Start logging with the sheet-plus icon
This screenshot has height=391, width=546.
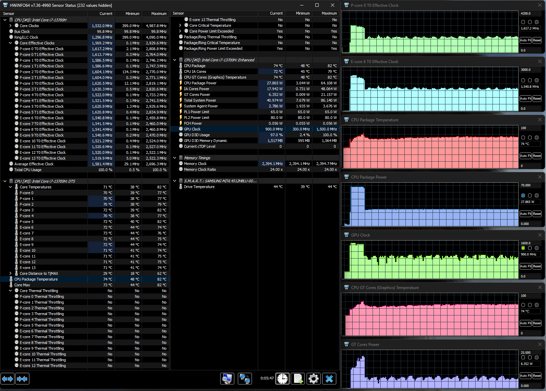tap(298, 378)
